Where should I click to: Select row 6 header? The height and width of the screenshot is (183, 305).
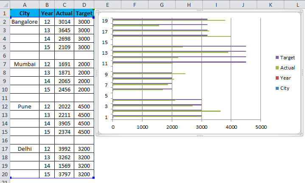pos(5,55)
